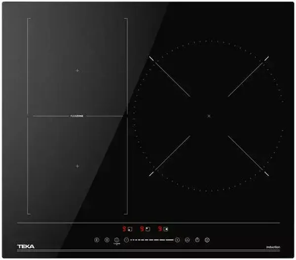Viewport: 296px width, 260px height.
Task: Tap the plus key of power slider
Action: coord(177,240)
